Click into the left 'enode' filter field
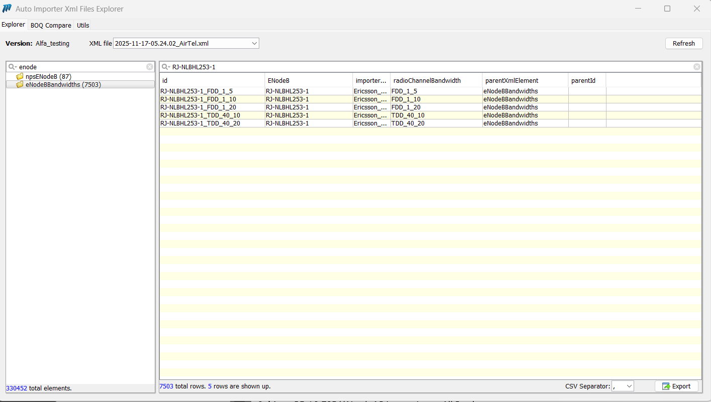The width and height of the screenshot is (711, 402). coord(80,67)
